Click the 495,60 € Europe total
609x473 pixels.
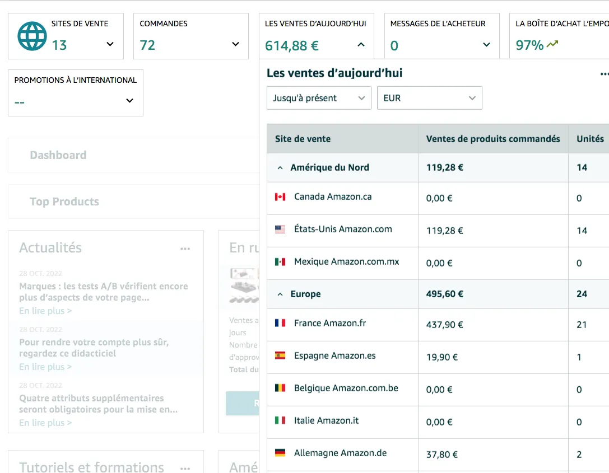[444, 294]
